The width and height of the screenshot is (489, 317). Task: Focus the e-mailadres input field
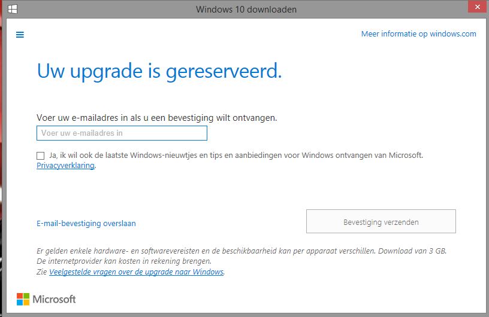[x=122, y=133]
